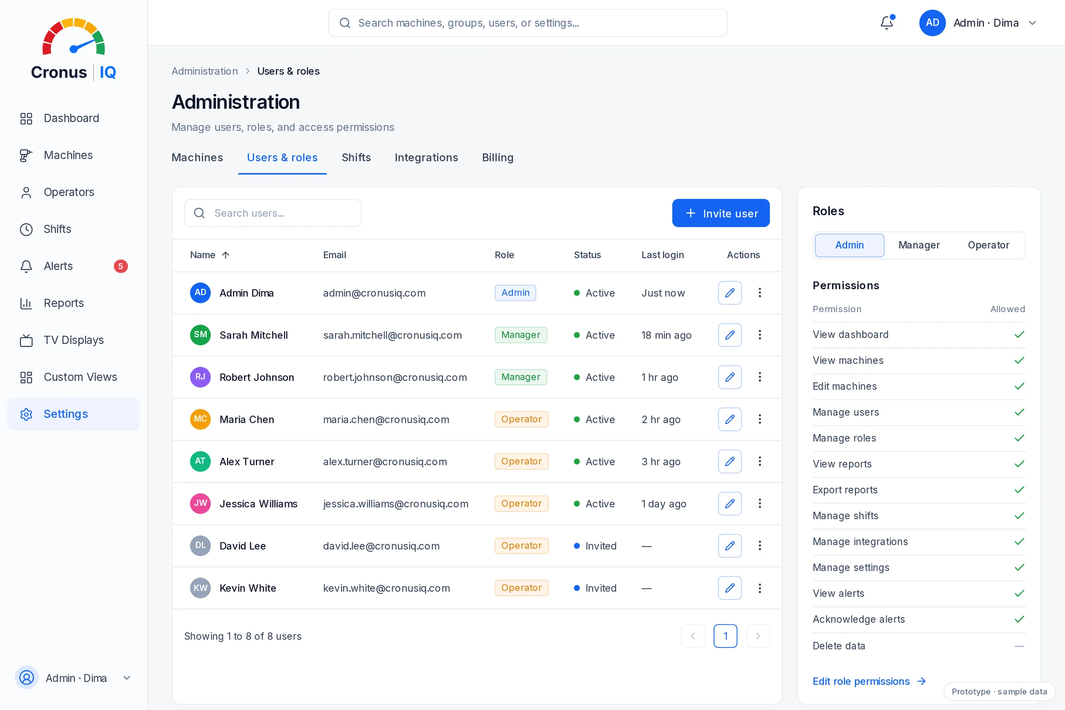Open the Shifts tab
The image size is (1065, 710).
click(x=356, y=158)
